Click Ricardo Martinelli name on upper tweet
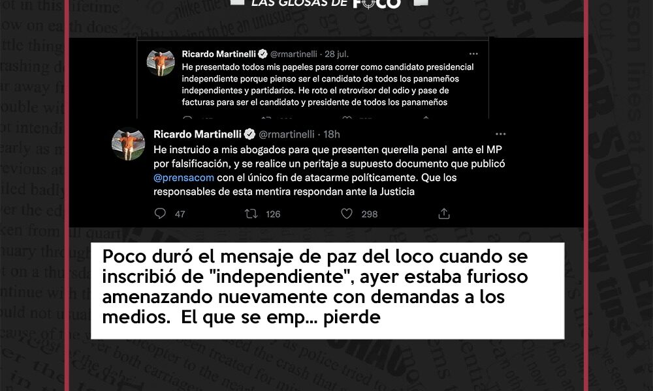Screen dimensions: 653x391 (x=219, y=54)
